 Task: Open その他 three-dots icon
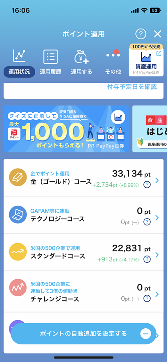(x=113, y=55)
